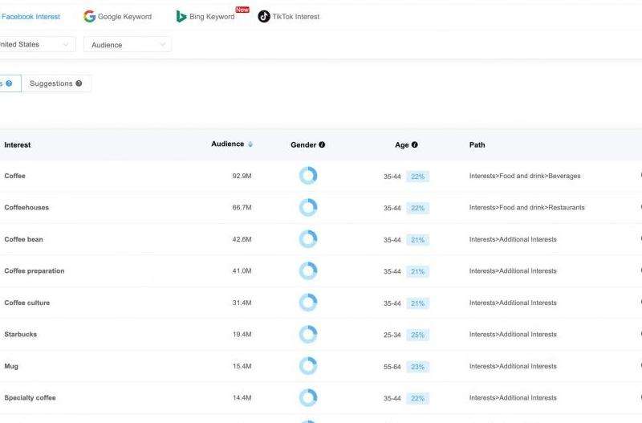
Task: Select the Specialty coffee interest name
Action: click(x=30, y=397)
